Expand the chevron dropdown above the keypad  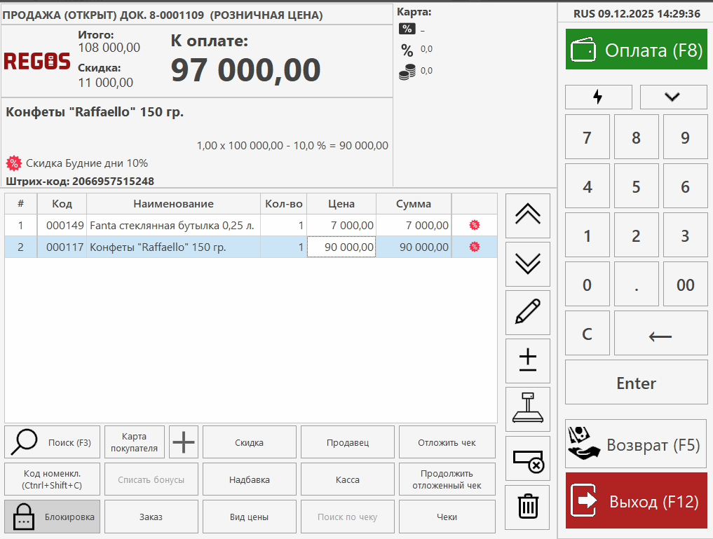[673, 97]
